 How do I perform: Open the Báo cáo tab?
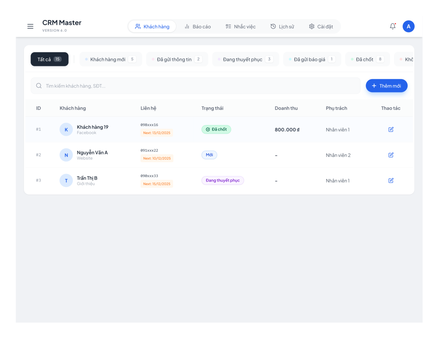pos(198,26)
